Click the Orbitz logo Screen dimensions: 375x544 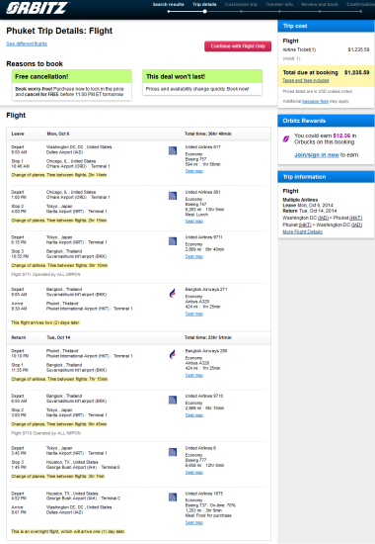click(x=37, y=8)
